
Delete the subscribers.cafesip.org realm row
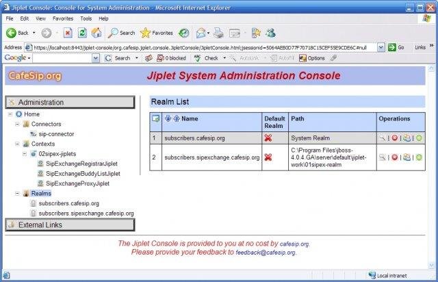point(394,138)
